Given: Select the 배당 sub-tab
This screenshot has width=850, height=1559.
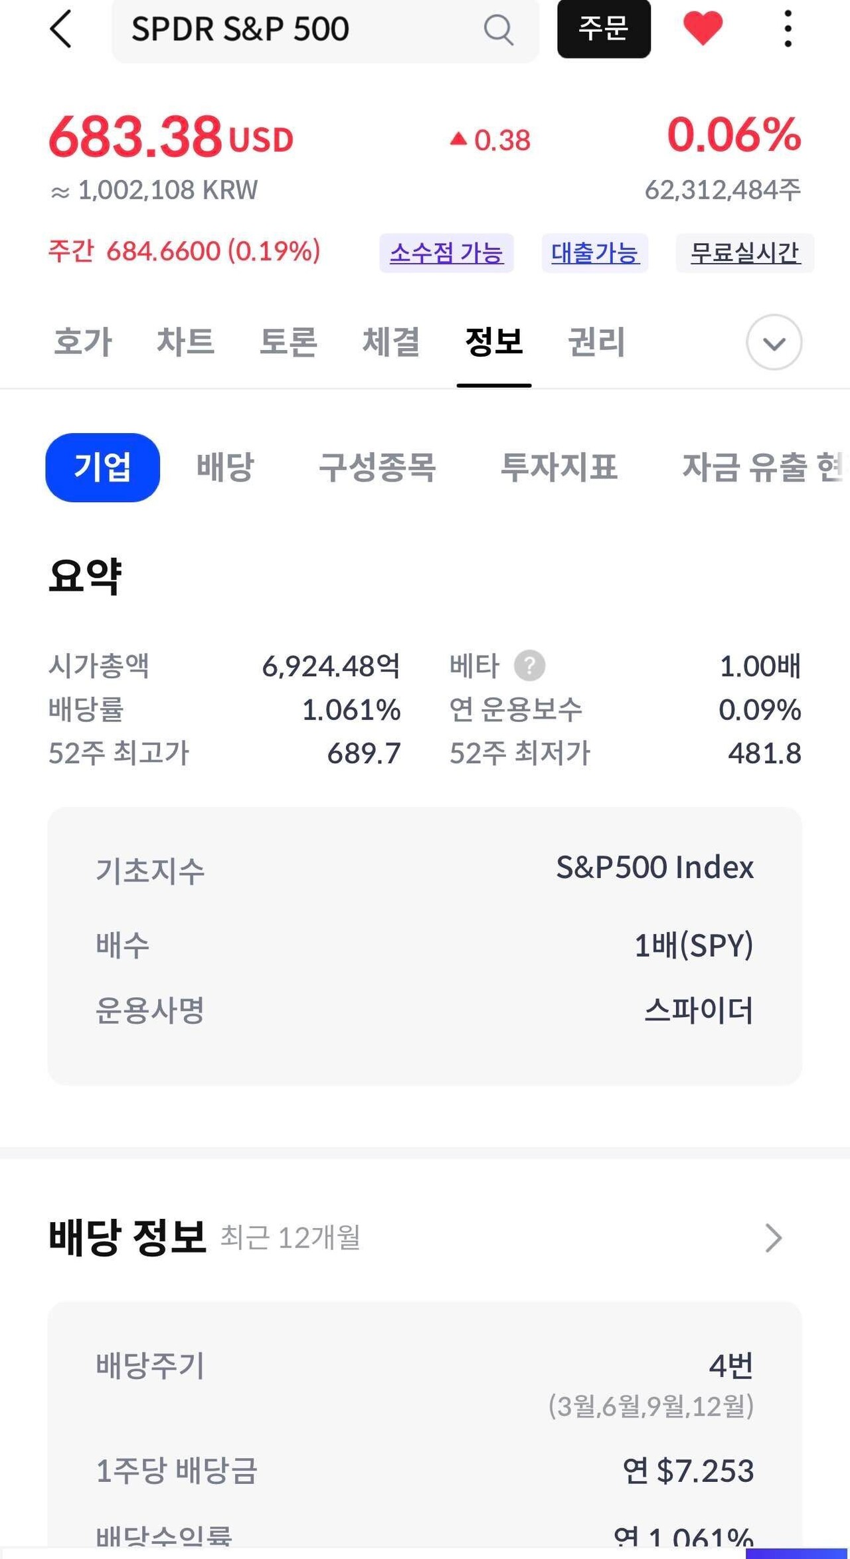Looking at the screenshot, I should tap(227, 467).
